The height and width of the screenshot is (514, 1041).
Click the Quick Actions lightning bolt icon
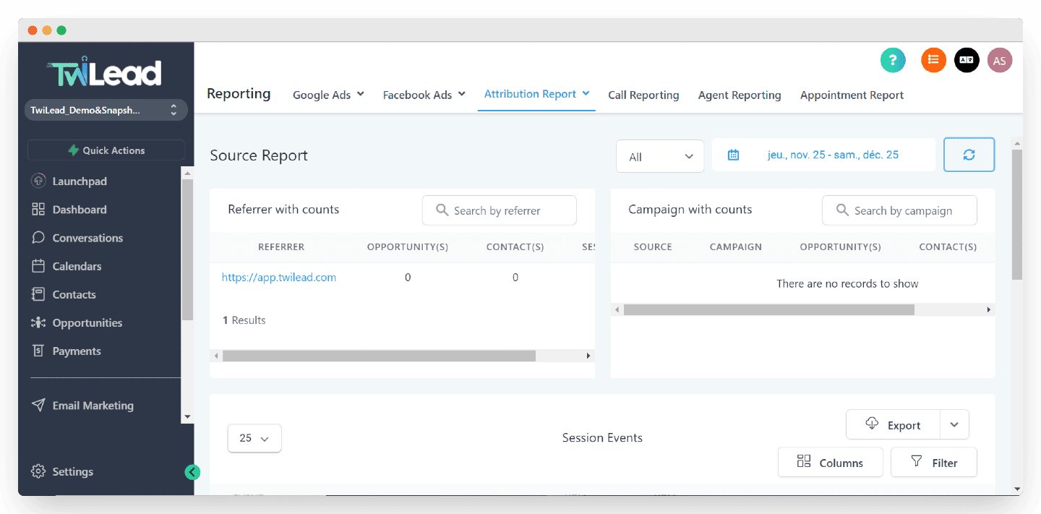pyautogui.click(x=73, y=150)
